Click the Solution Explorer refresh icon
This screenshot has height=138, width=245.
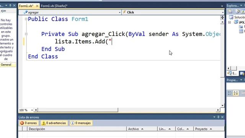click(243, 11)
